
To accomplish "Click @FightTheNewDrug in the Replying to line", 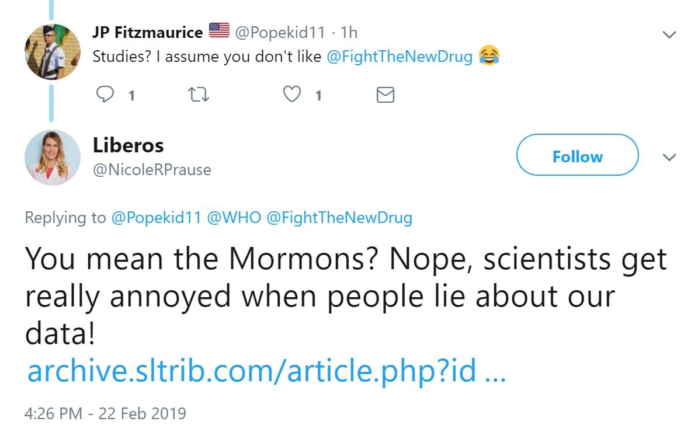I will click(339, 218).
